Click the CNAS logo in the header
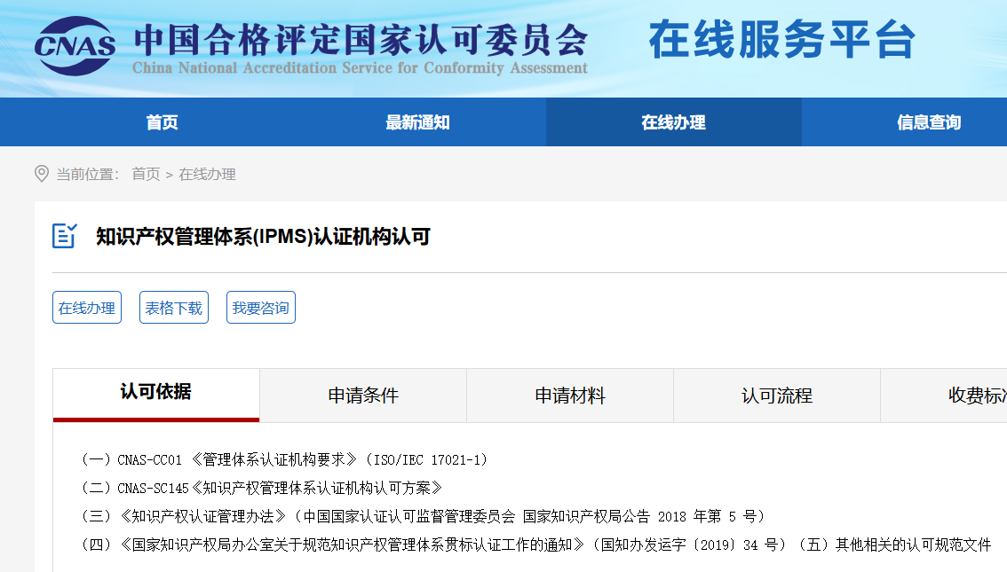1007x572 pixels. pyautogui.click(x=75, y=46)
